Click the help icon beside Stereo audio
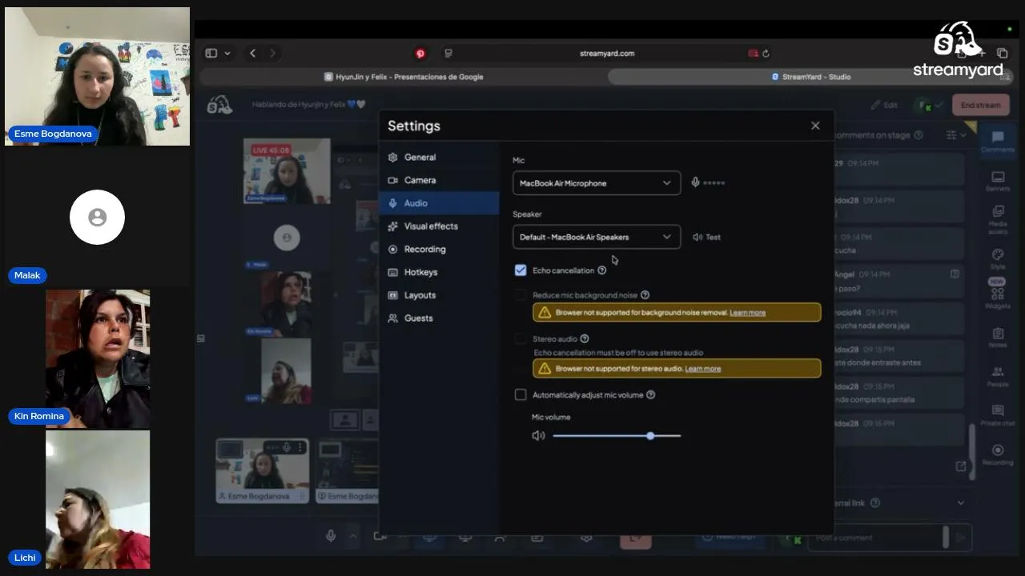The width and height of the screenshot is (1025, 576). pos(585,339)
